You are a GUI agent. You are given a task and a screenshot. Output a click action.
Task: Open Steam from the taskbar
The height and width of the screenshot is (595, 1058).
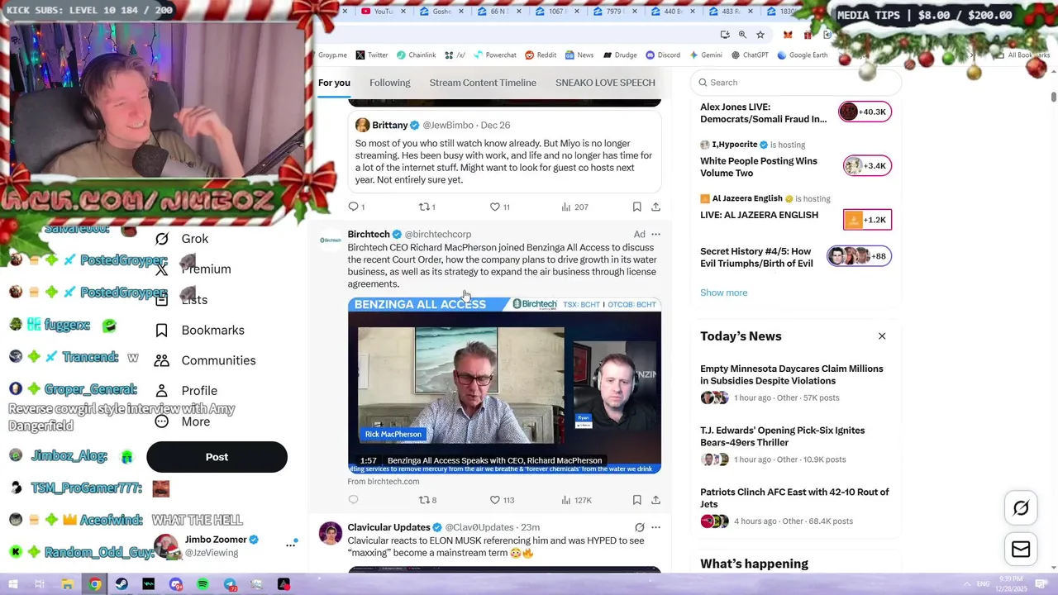(122, 584)
